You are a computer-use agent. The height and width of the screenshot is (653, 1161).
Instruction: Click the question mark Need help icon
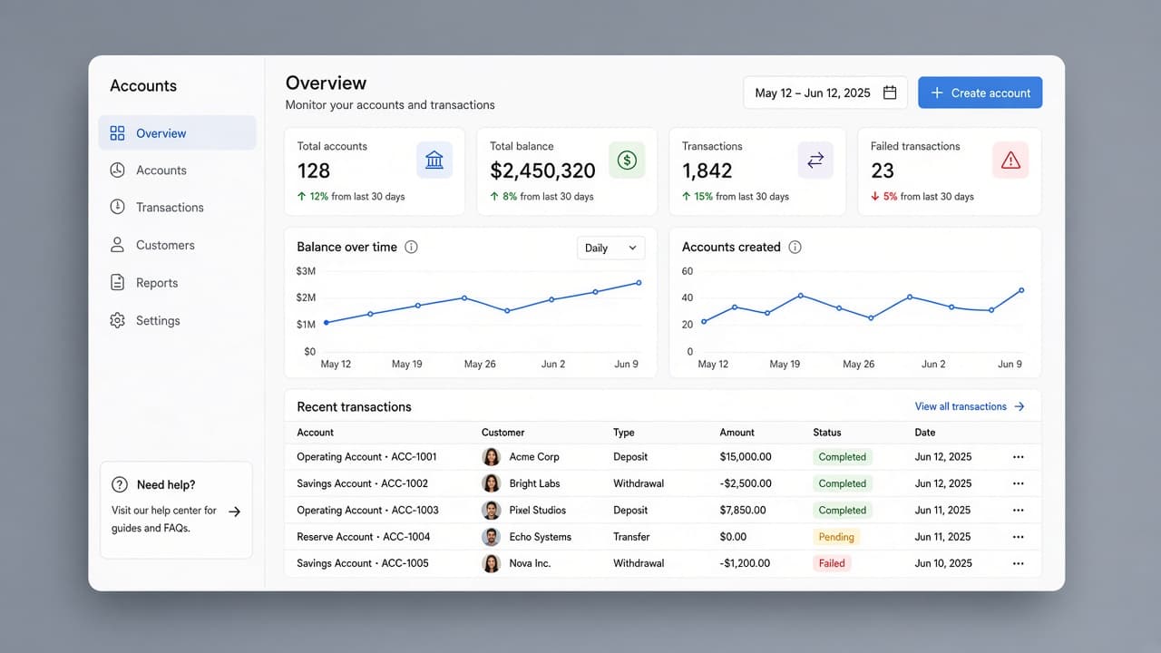[x=120, y=484]
